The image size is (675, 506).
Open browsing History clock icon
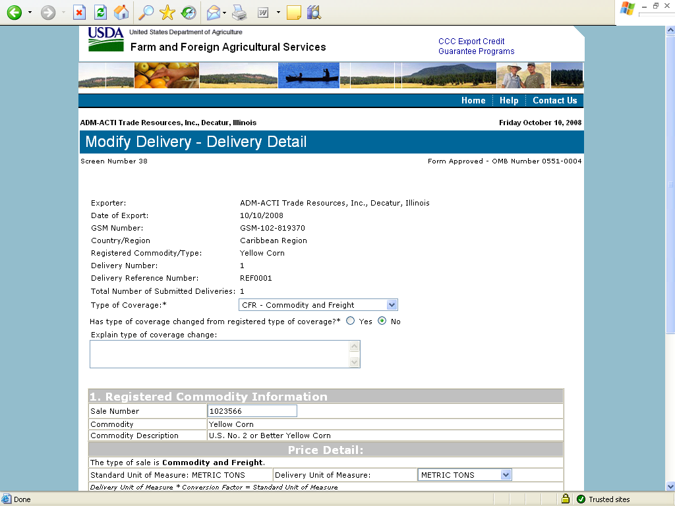188,13
